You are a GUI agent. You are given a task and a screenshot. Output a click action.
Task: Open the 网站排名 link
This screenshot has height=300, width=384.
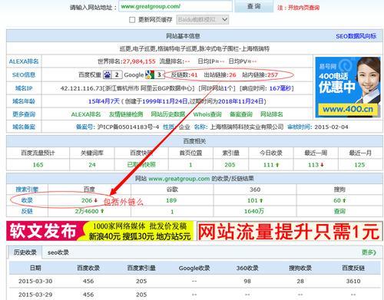click(271, 114)
